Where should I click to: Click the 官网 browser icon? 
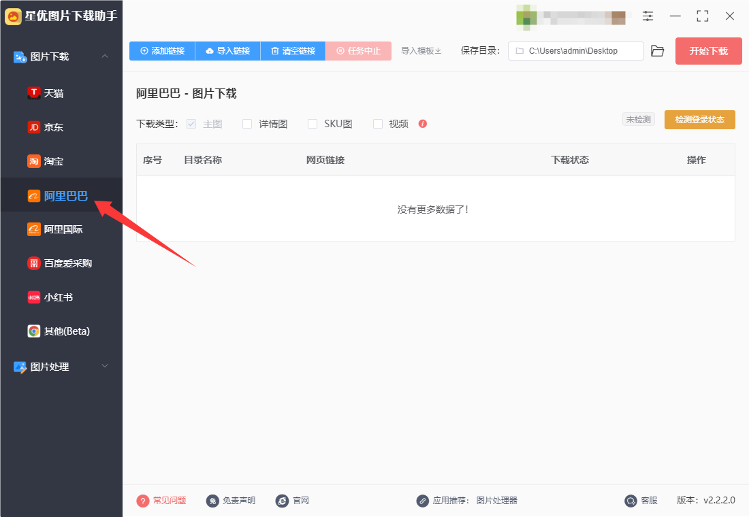283,501
